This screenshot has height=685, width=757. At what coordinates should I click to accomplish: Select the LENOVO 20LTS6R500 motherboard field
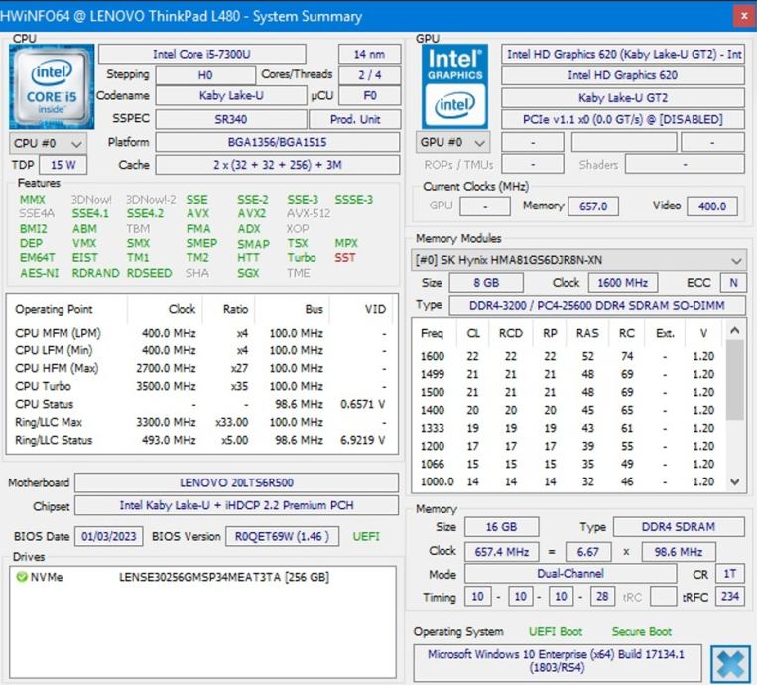point(237,482)
